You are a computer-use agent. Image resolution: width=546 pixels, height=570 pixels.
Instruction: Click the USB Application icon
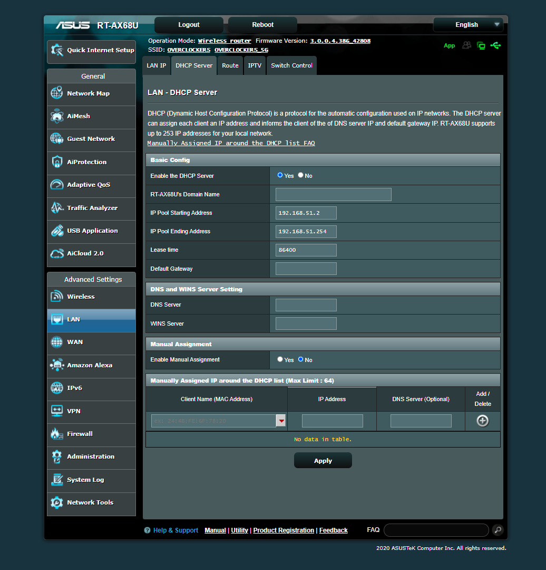pos(56,231)
